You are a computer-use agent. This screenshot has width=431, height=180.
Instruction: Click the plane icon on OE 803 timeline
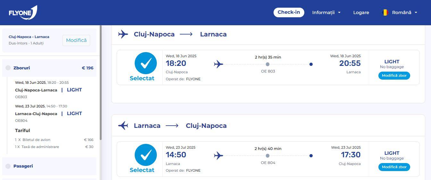click(x=218, y=64)
